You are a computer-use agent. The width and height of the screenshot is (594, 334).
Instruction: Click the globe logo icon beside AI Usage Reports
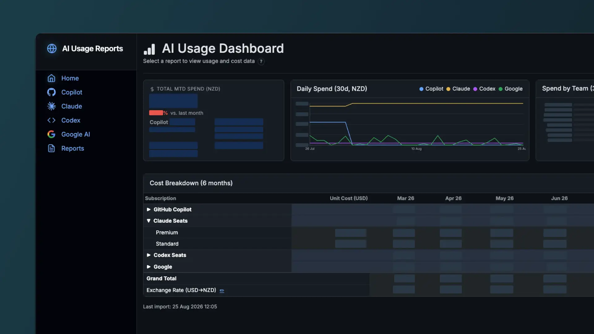tap(52, 49)
